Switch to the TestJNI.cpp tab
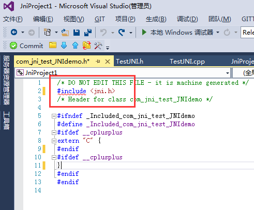This screenshot has height=210, width=254. [x=187, y=62]
